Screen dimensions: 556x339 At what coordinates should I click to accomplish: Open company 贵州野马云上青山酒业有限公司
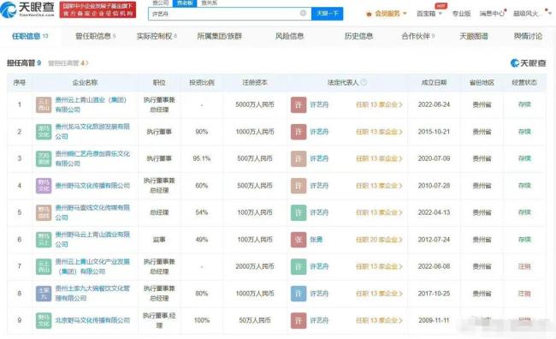pos(92,239)
